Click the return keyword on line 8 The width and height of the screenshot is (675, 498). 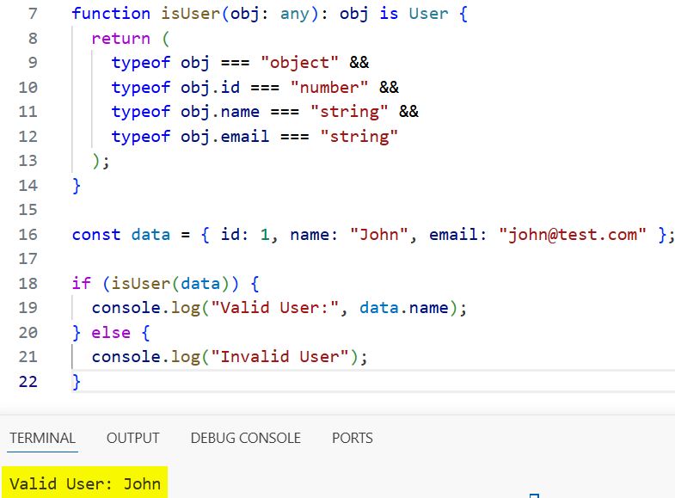tap(121, 39)
